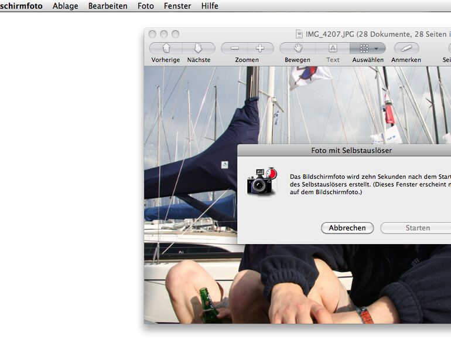Open the Hilfe menu
Image resolution: width=451 pixels, height=339 pixels.
pos(210,6)
